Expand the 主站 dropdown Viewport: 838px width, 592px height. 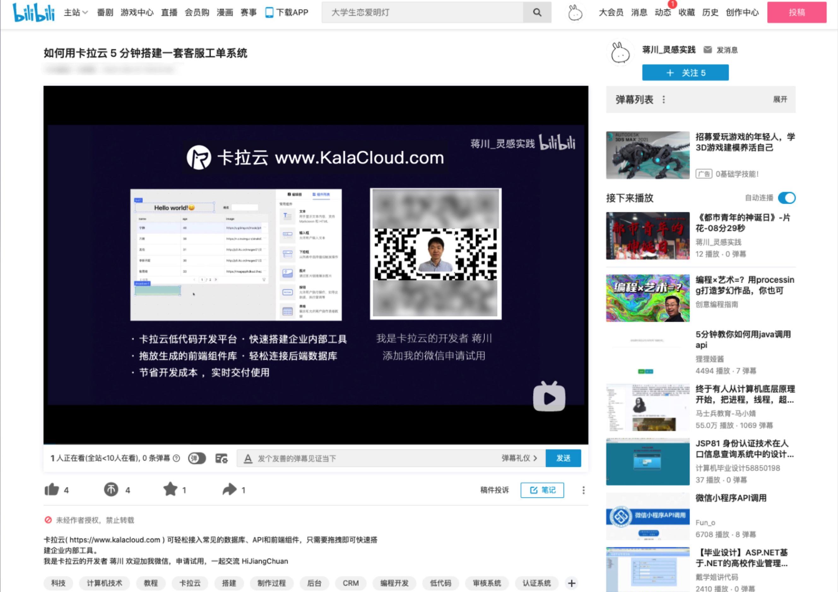[76, 12]
